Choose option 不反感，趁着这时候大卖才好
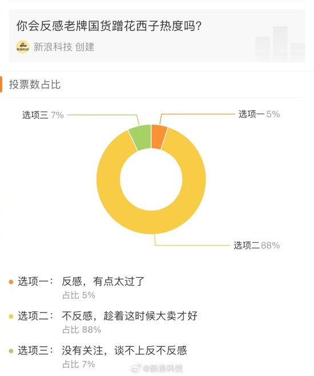The image size is (314, 376). [130, 316]
